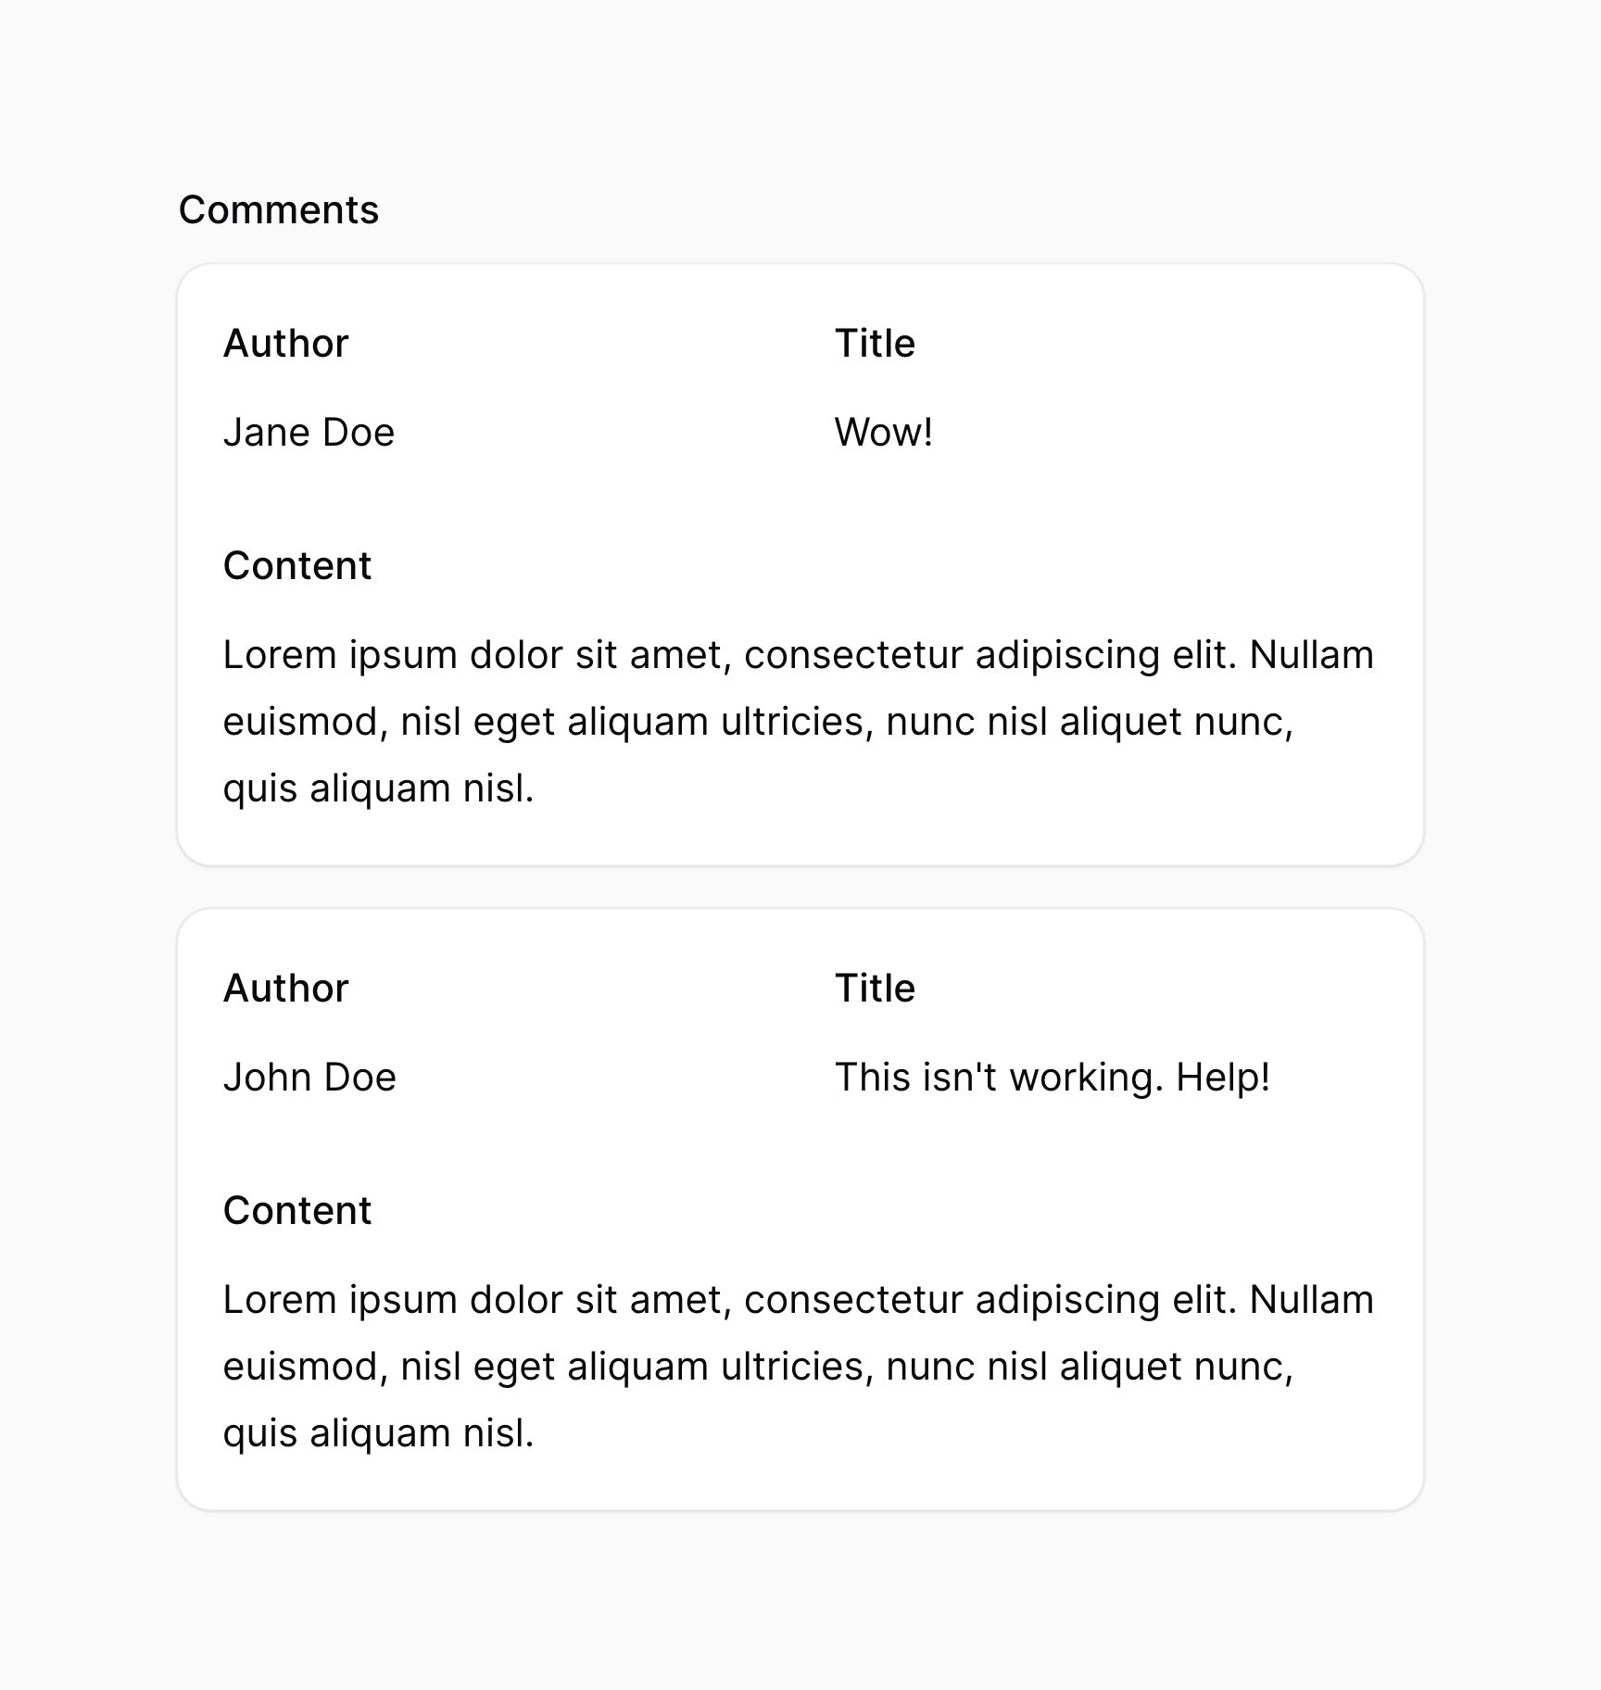Click the second line of Jane's comment paragraph
The width and height of the screenshot is (1601, 1690).
759,722
